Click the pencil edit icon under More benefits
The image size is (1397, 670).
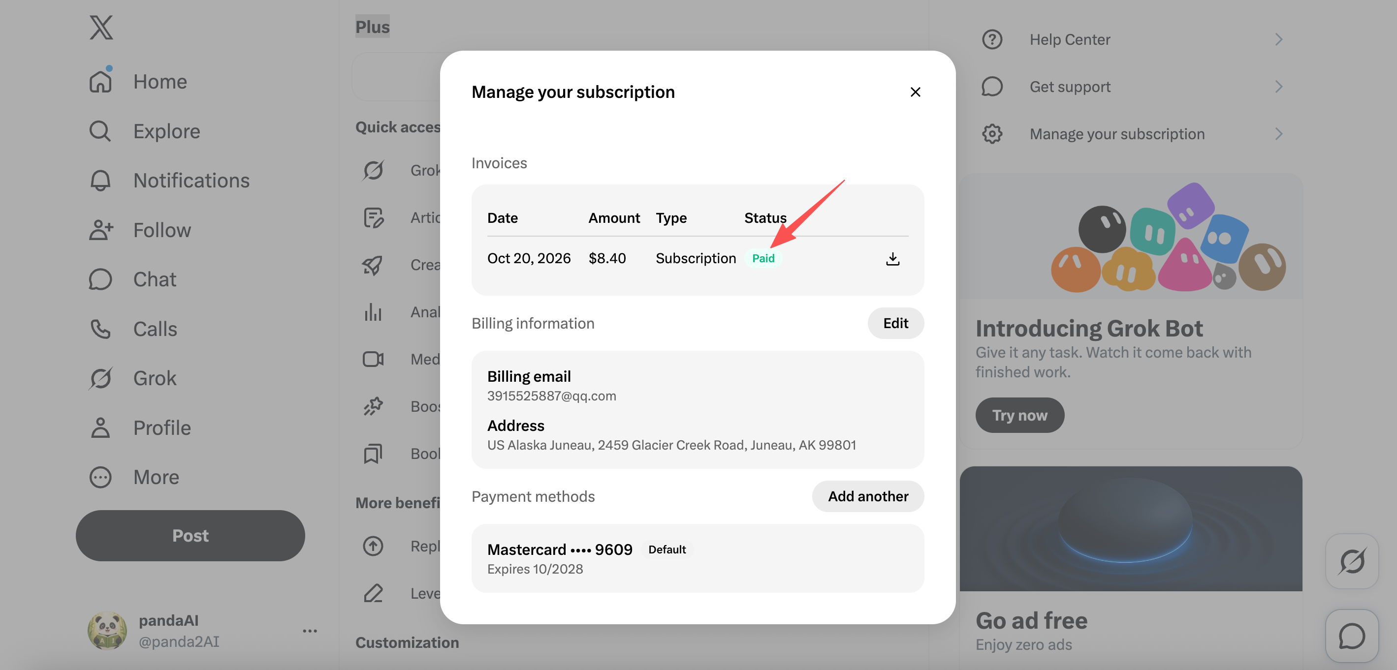pos(373,593)
